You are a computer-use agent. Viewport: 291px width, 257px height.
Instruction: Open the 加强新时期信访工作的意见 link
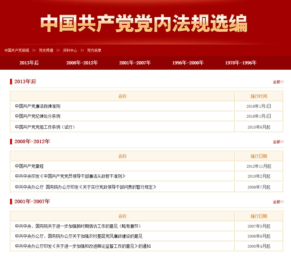click(78, 226)
